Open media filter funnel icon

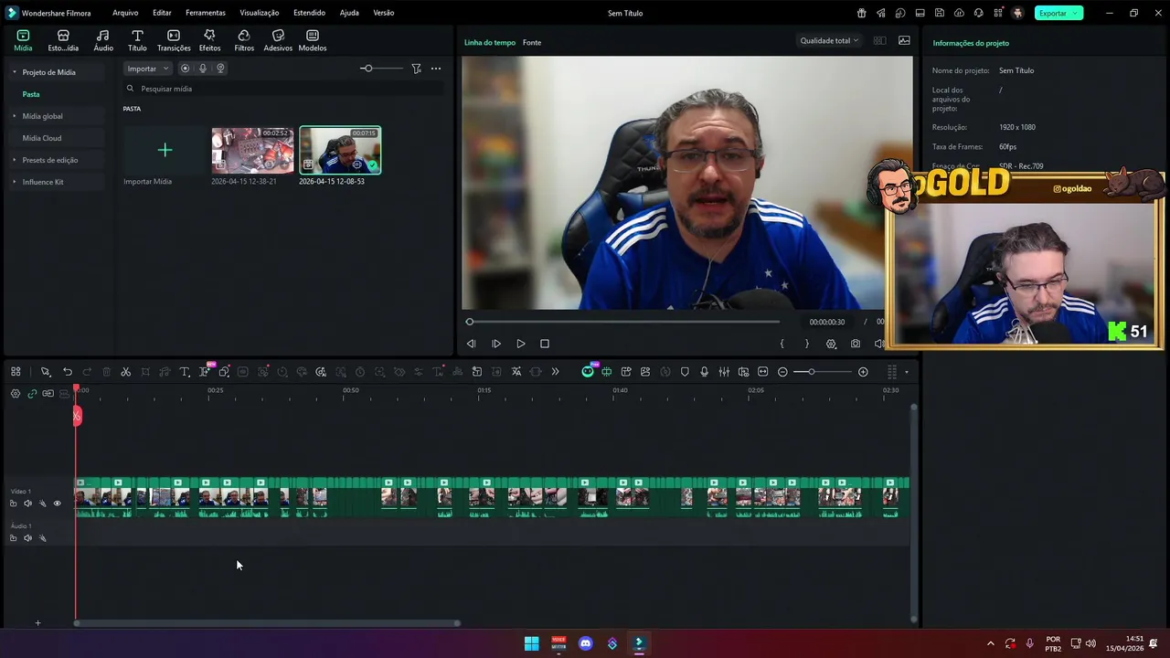[x=416, y=69]
